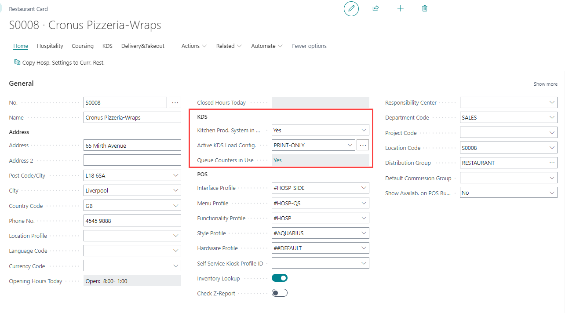This screenshot has width=565, height=313.
Task: Click Show more in General section
Action: pos(545,84)
